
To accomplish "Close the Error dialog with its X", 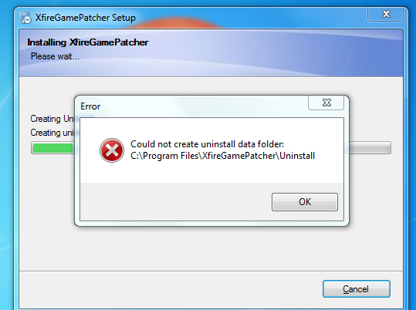I will (x=326, y=103).
